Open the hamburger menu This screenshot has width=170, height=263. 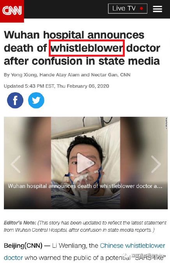158,9
